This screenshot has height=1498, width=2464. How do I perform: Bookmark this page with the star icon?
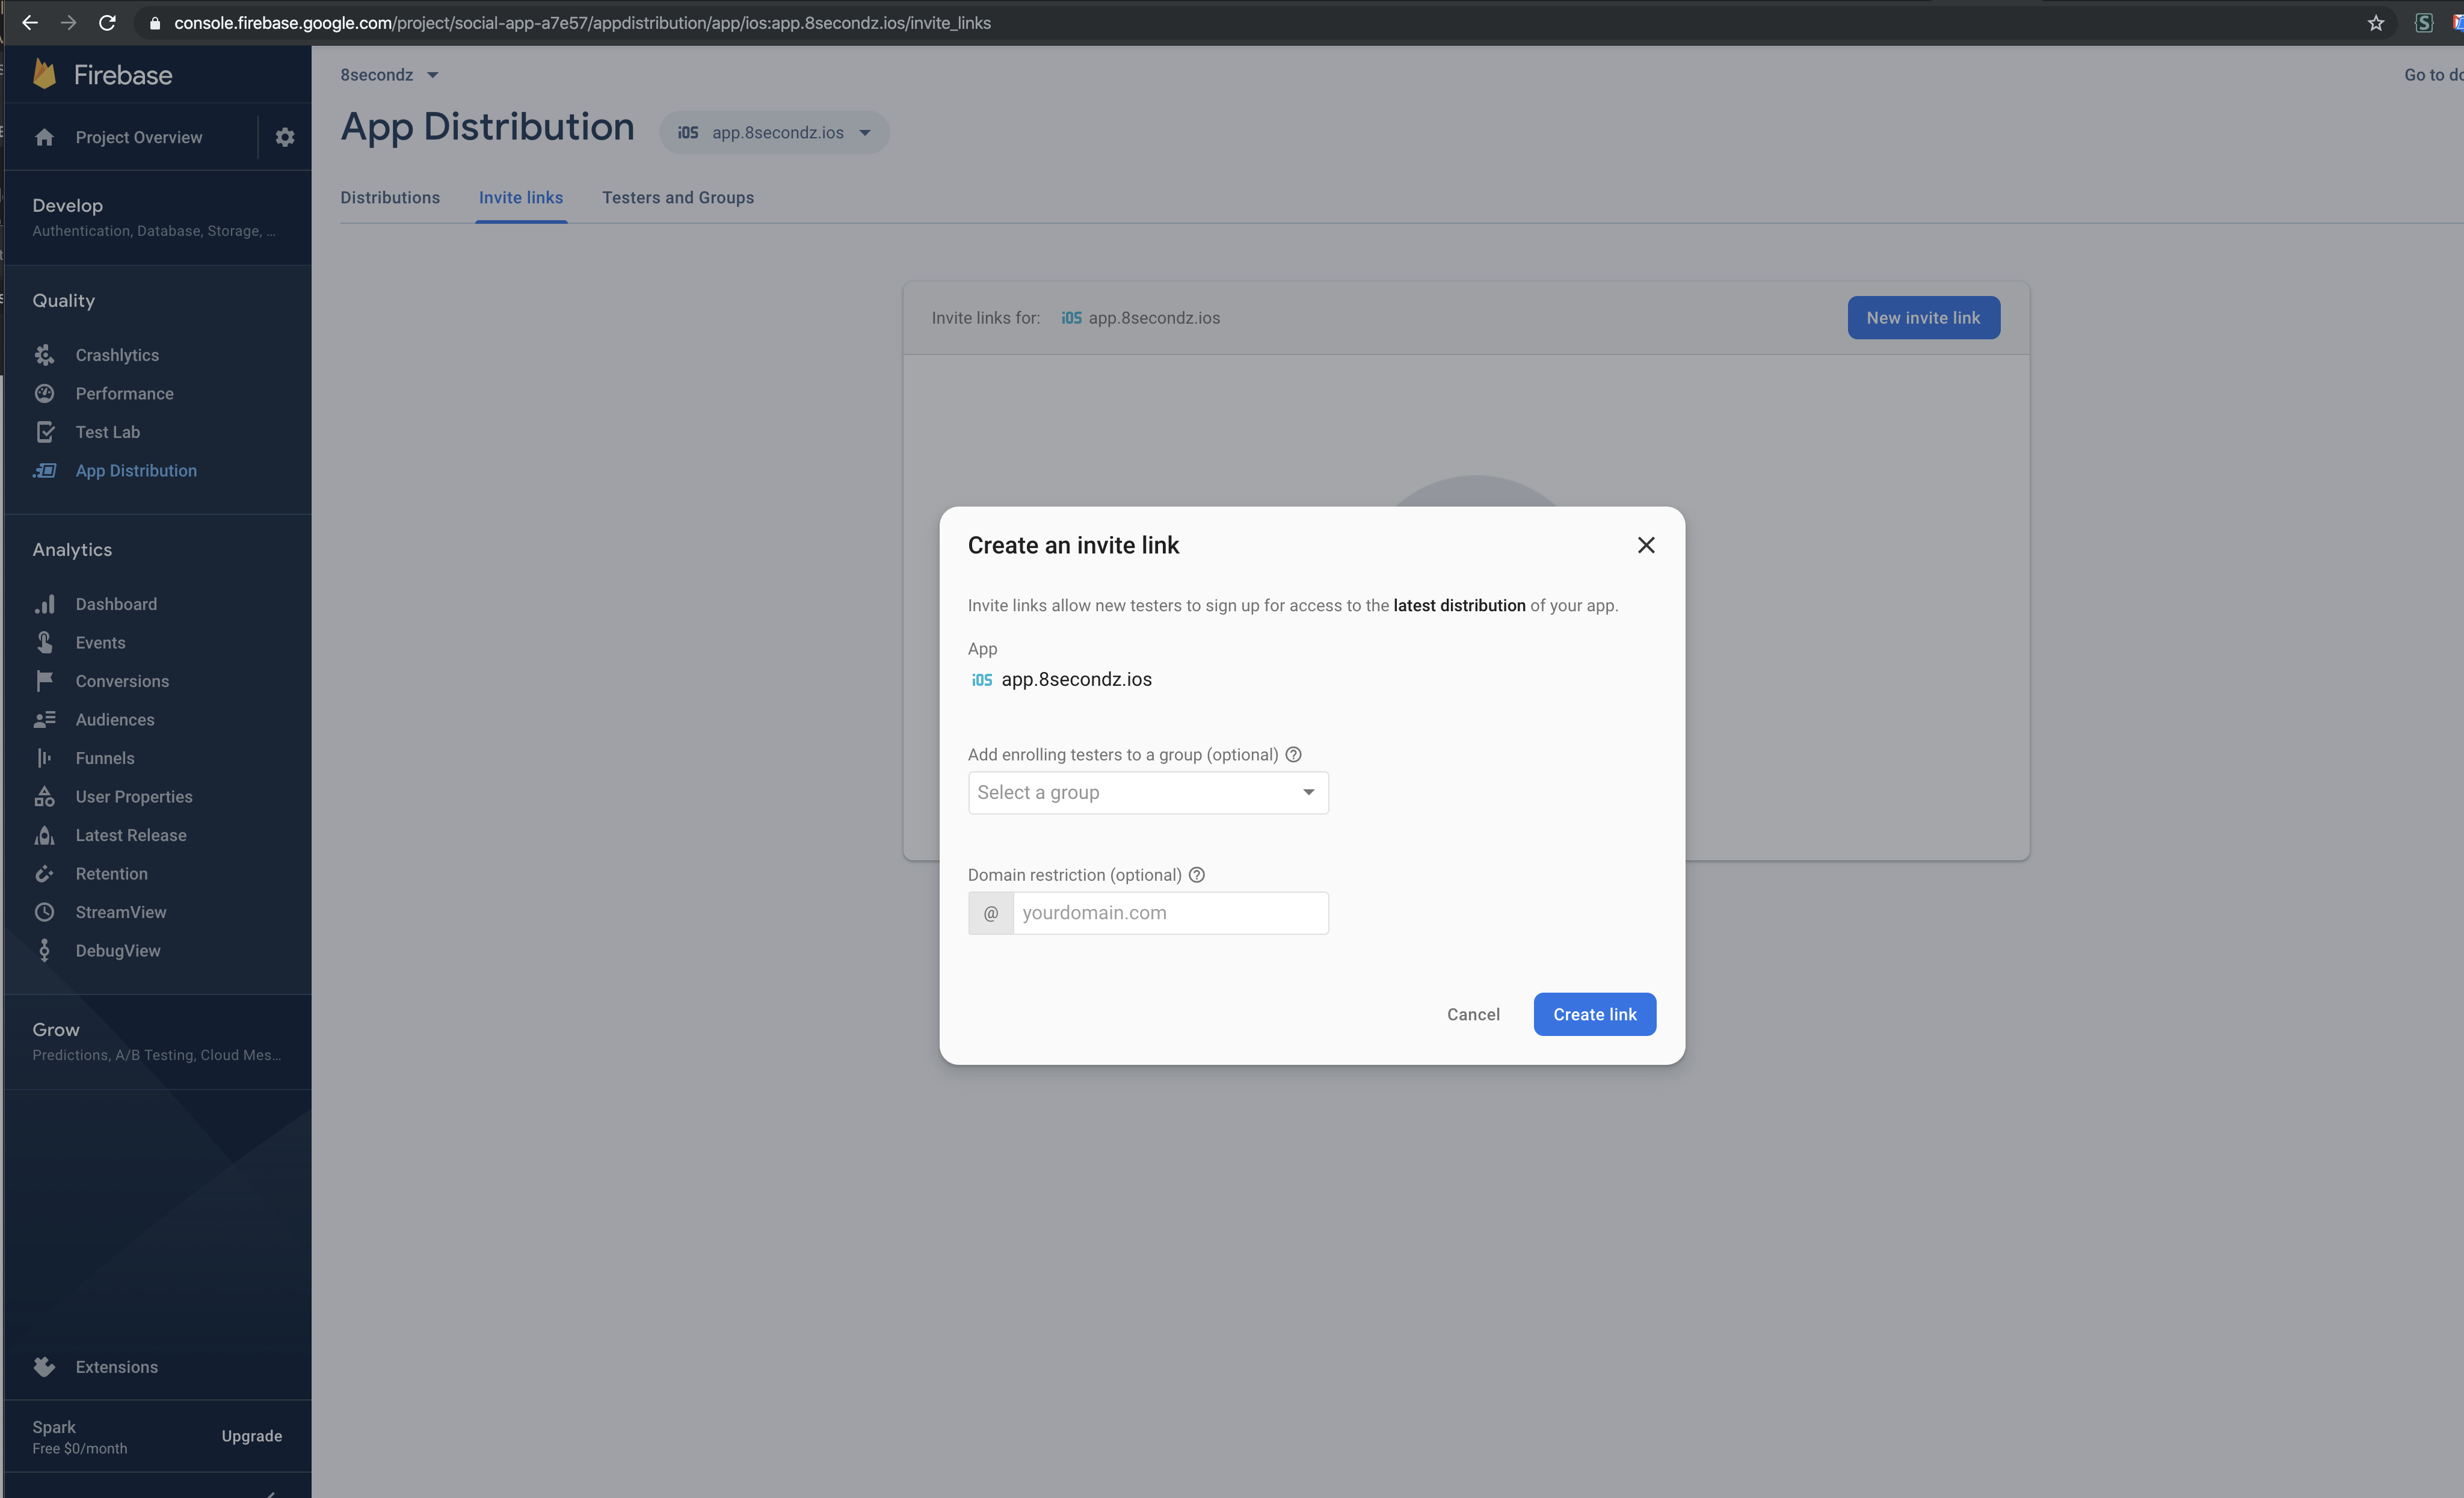[2376, 22]
